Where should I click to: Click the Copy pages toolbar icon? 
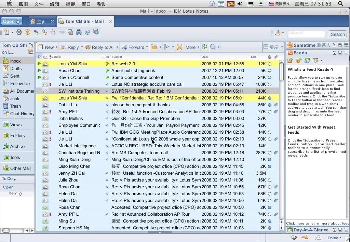tap(70, 32)
